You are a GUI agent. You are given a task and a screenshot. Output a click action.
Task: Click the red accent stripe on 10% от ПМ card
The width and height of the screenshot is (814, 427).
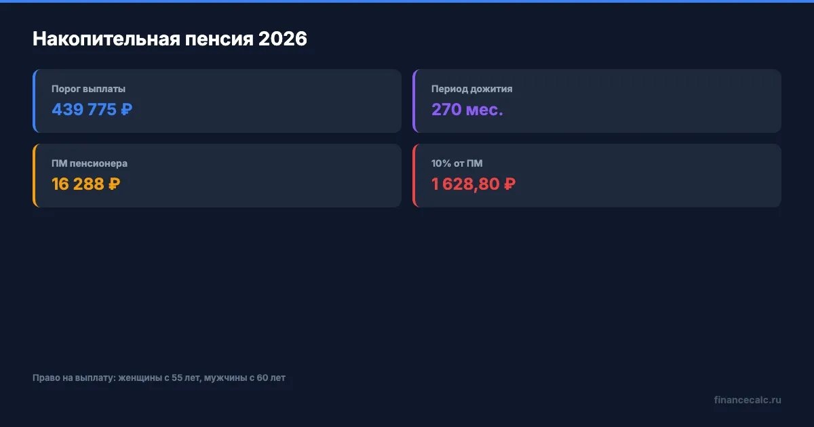(x=414, y=176)
